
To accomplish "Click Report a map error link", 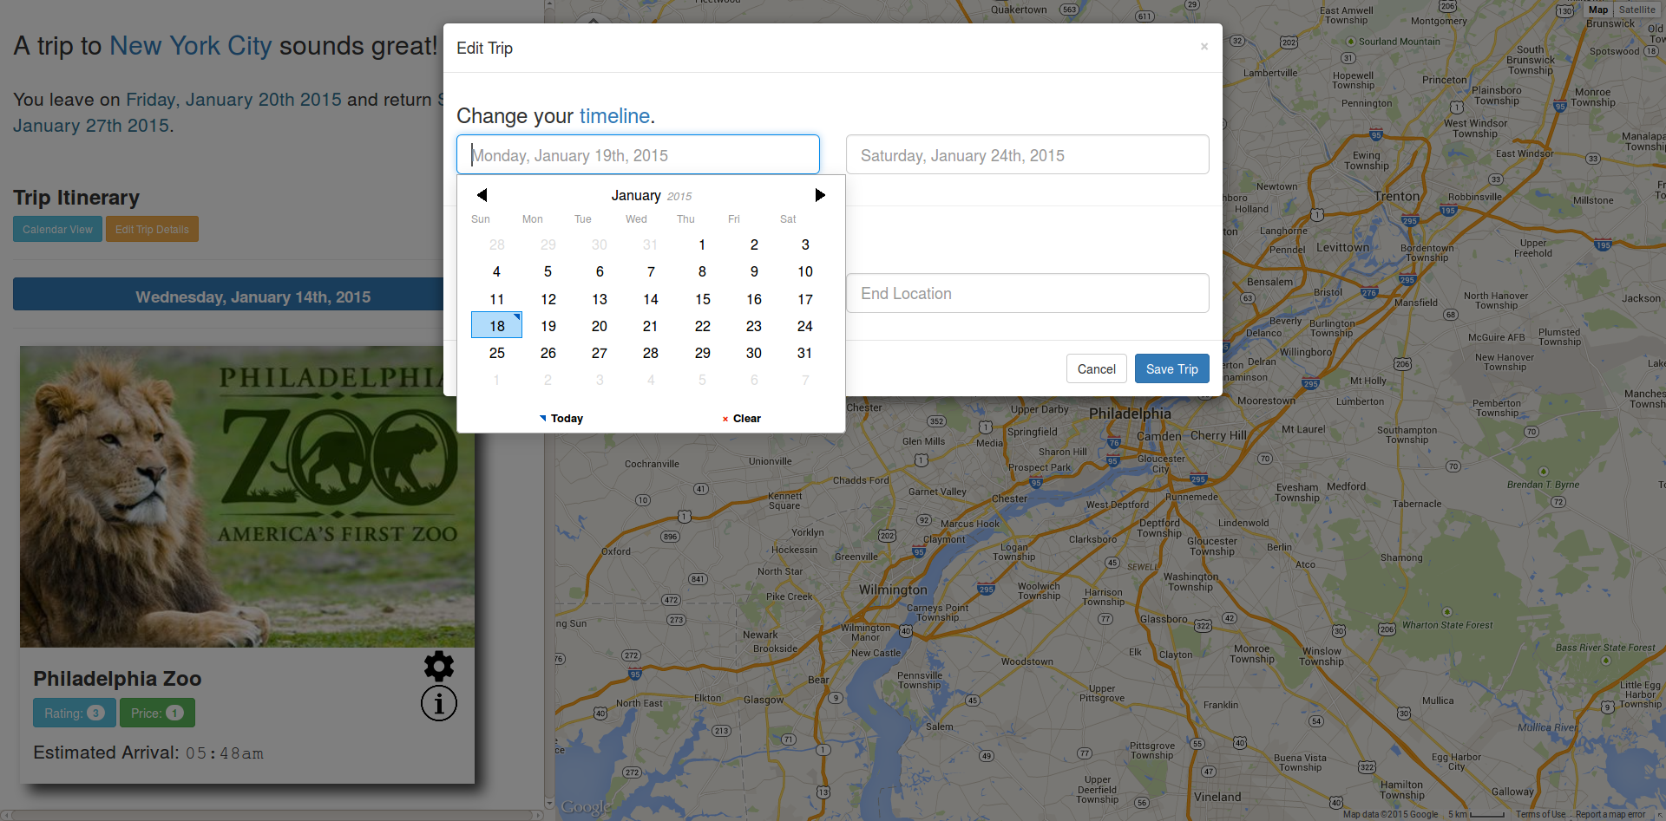I will 1610,814.
